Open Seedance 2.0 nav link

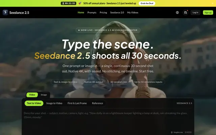tap(117, 12)
